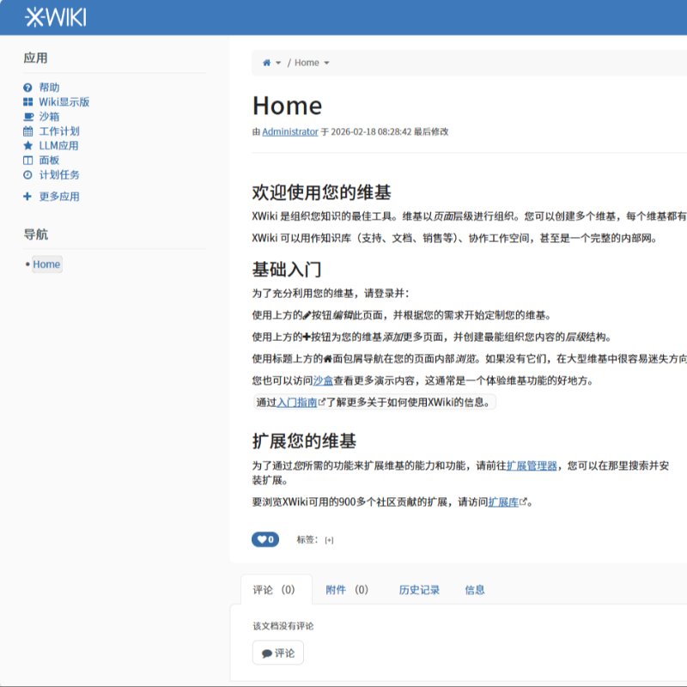Open the 工作计划 application
687x687 pixels.
click(59, 131)
